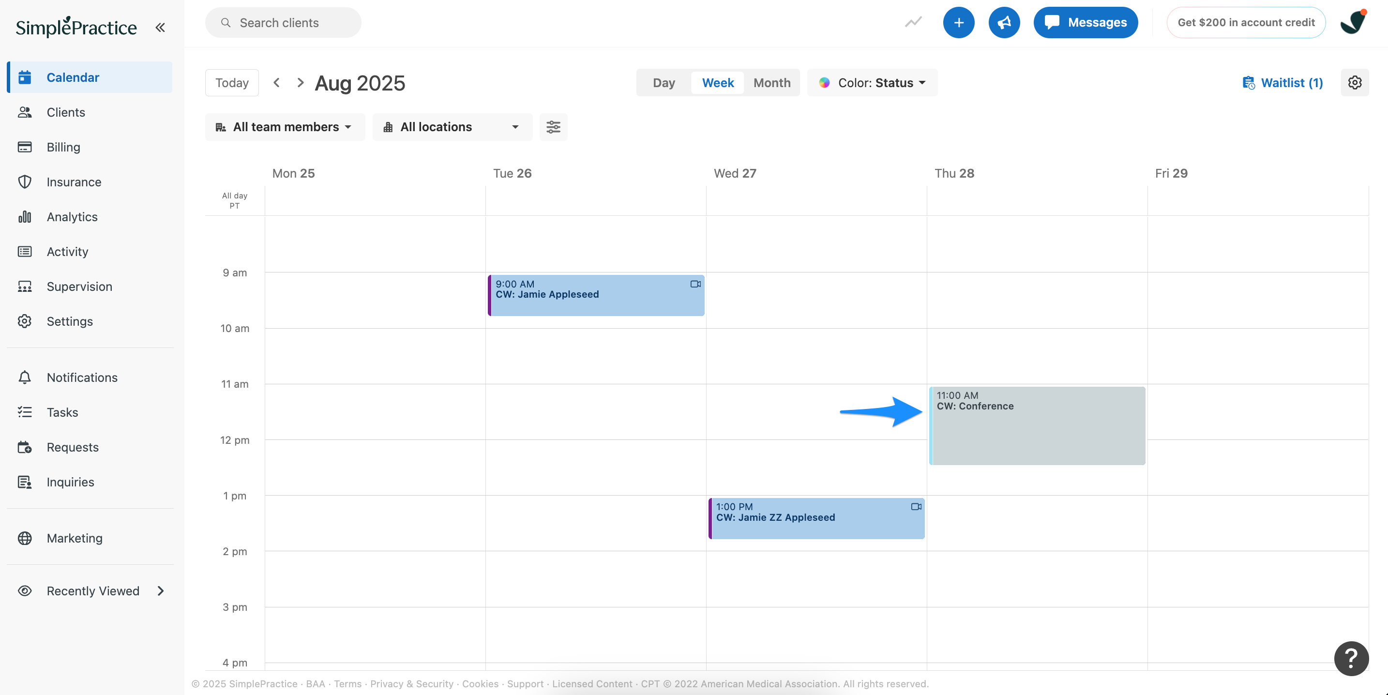
Task: Collapse the sidebar with the double-chevron icon
Action: [x=160, y=27]
